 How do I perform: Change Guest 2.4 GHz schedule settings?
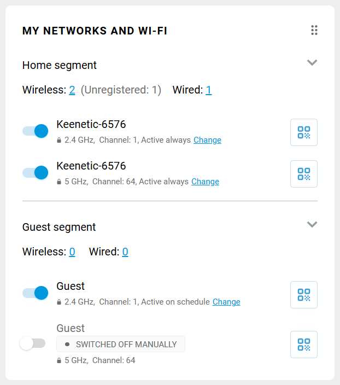pos(226,302)
